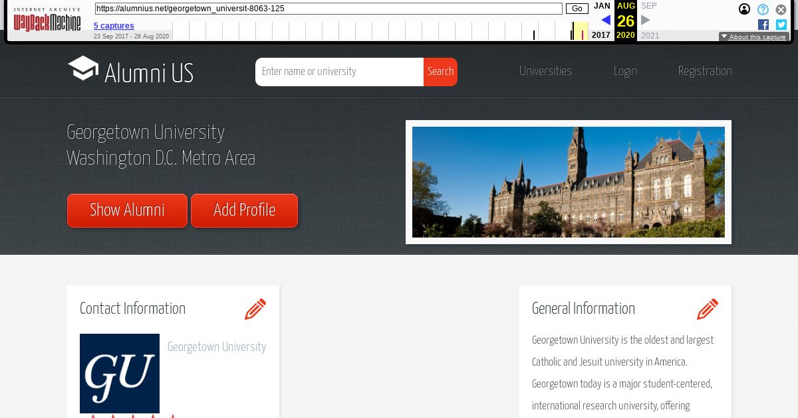
Task: Click the capture sparkline timeline graph
Action: 380,31
